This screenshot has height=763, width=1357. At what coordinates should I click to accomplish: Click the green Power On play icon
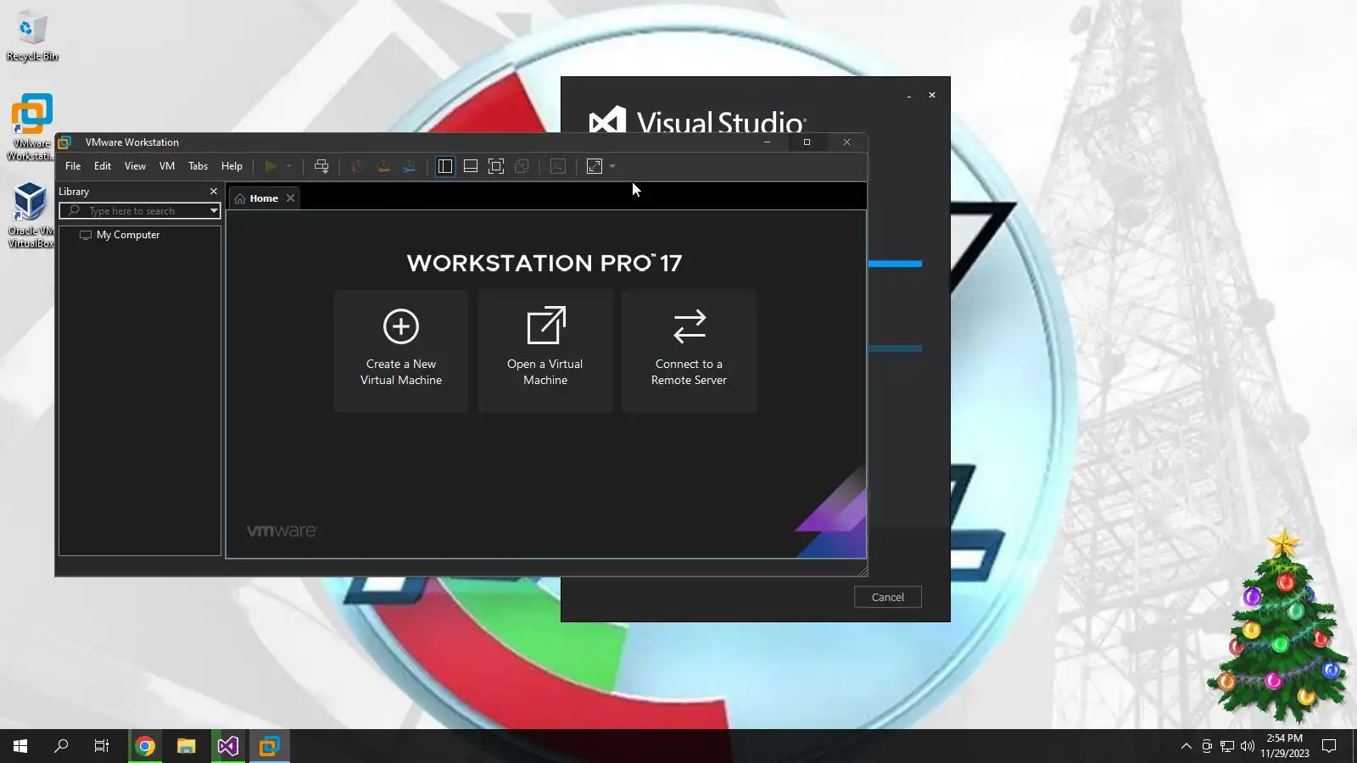tap(271, 166)
